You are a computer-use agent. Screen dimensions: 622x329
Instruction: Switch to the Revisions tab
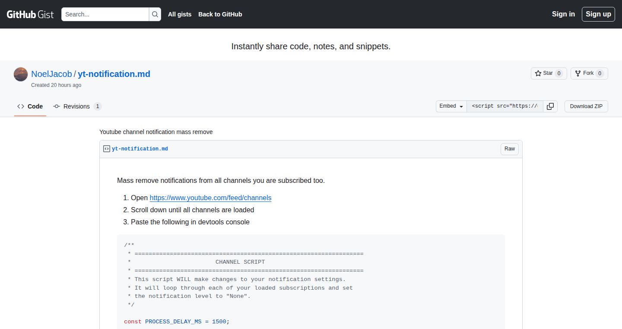pos(77,106)
